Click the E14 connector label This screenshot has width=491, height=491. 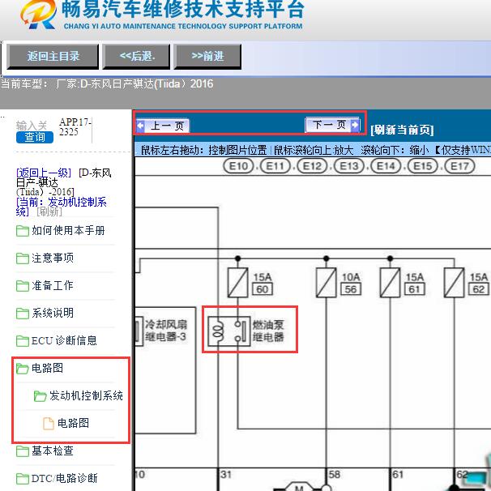click(x=386, y=166)
